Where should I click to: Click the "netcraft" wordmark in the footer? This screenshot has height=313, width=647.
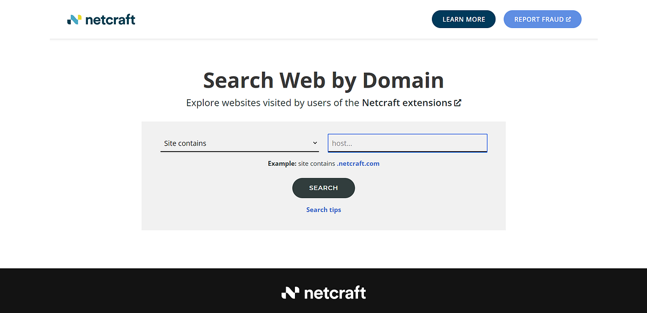[x=334, y=292]
